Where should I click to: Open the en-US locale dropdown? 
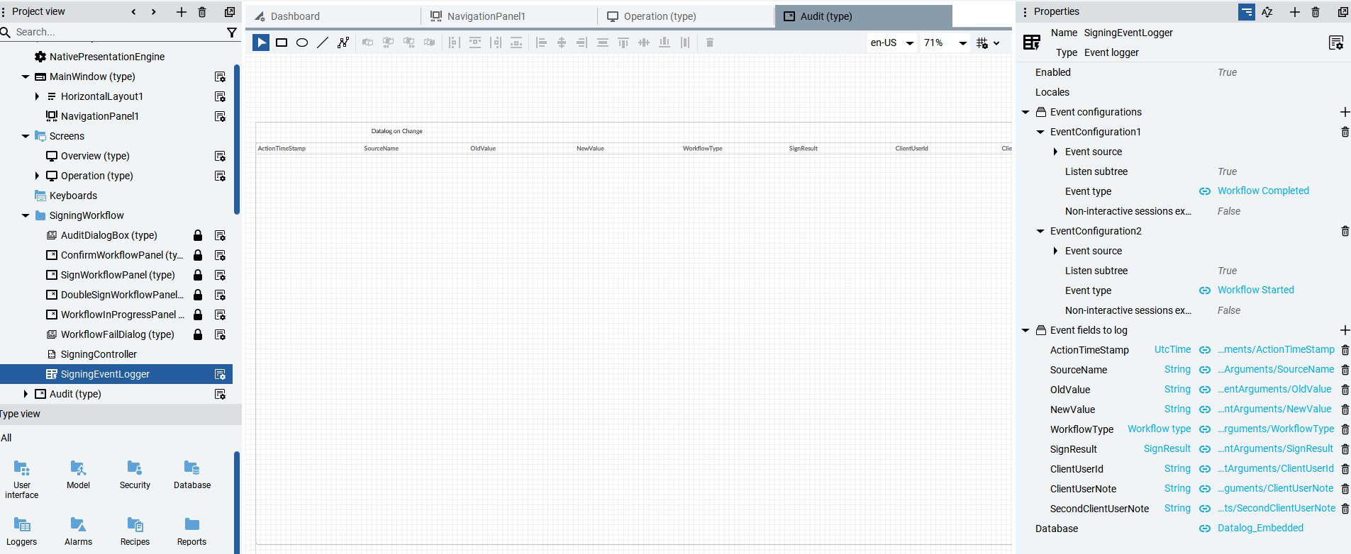tap(891, 43)
